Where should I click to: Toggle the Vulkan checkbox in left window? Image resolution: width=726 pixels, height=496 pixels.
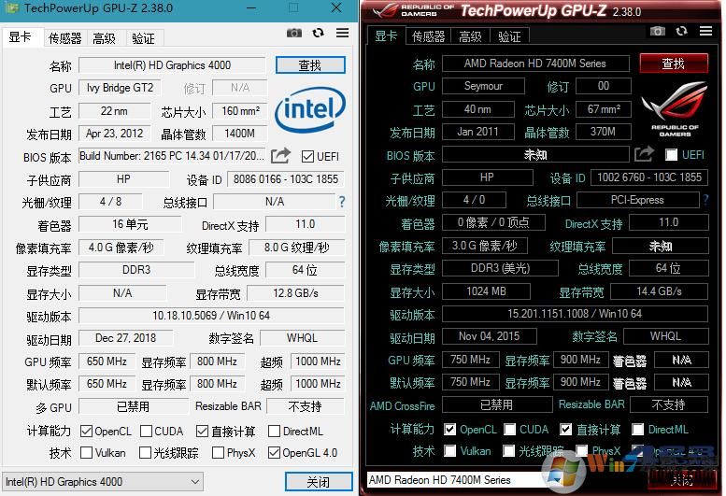pos(86,453)
